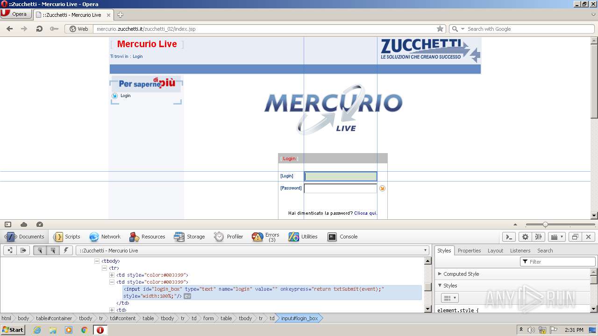Toggle update DOM on events lightning icon
This screenshot has width=598, height=336.
point(66,251)
